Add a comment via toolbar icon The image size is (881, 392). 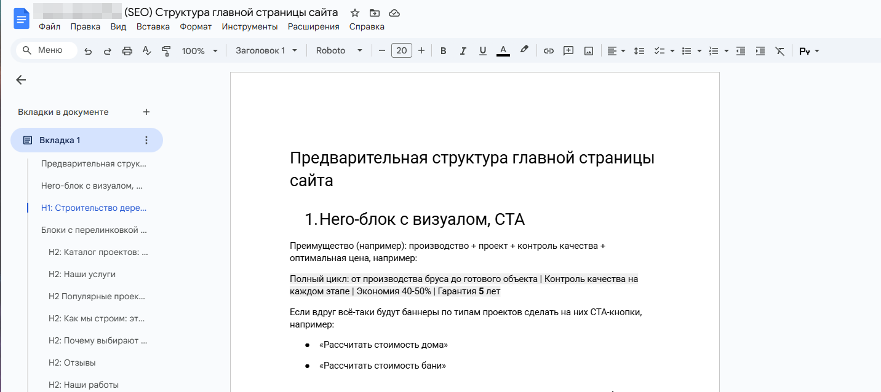coord(568,51)
